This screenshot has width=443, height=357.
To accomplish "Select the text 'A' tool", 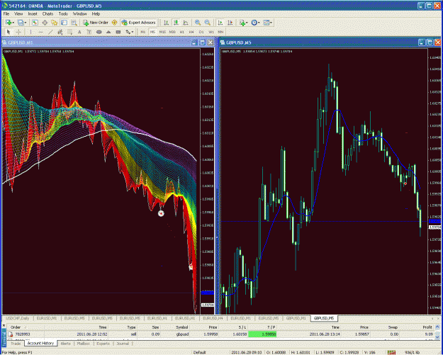I will tap(79, 32).
